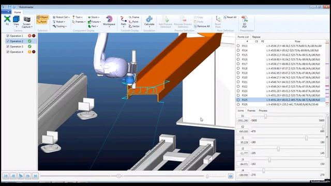Expand the Robot dropdown
Screen dimensions: 331x186
[x=58, y=22]
